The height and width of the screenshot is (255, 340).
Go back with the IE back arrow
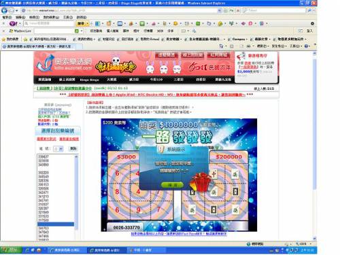coord(4,10)
